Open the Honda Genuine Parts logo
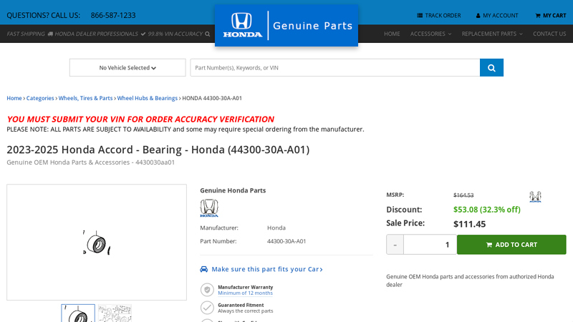The image size is (573, 322). click(286, 26)
